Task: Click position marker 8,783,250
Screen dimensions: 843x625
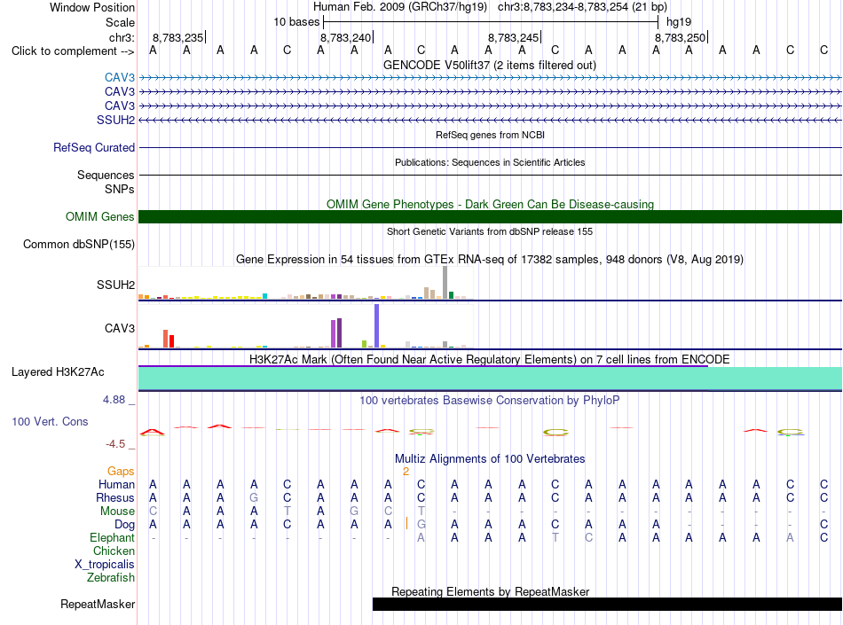Action: tap(680, 37)
